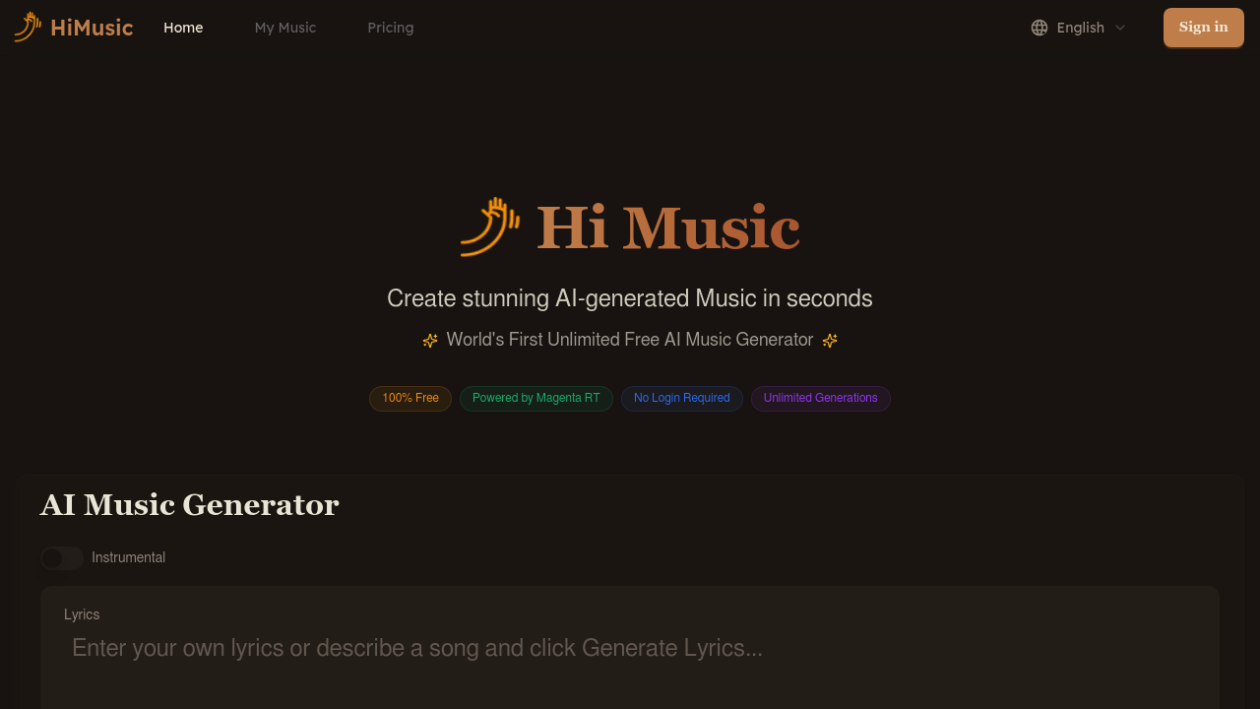Switch the Instrumental switch on
This screenshot has width=1260, height=709.
(61, 557)
